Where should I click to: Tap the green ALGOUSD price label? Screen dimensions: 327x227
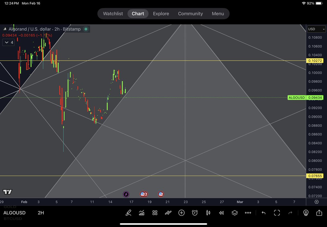coord(296,98)
